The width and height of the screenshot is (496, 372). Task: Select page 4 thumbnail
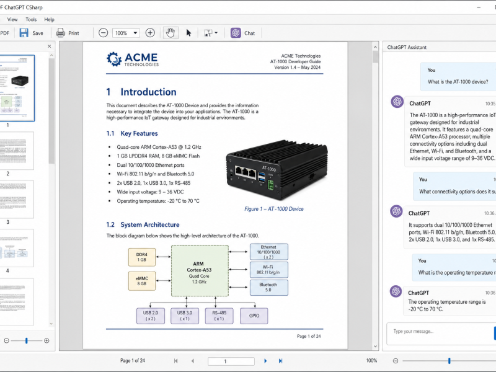point(17,248)
